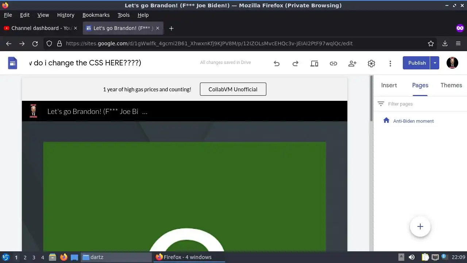Click the CollabVM Unofficial banner button
This screenshot has width=467, height=263.
point(233,89)
